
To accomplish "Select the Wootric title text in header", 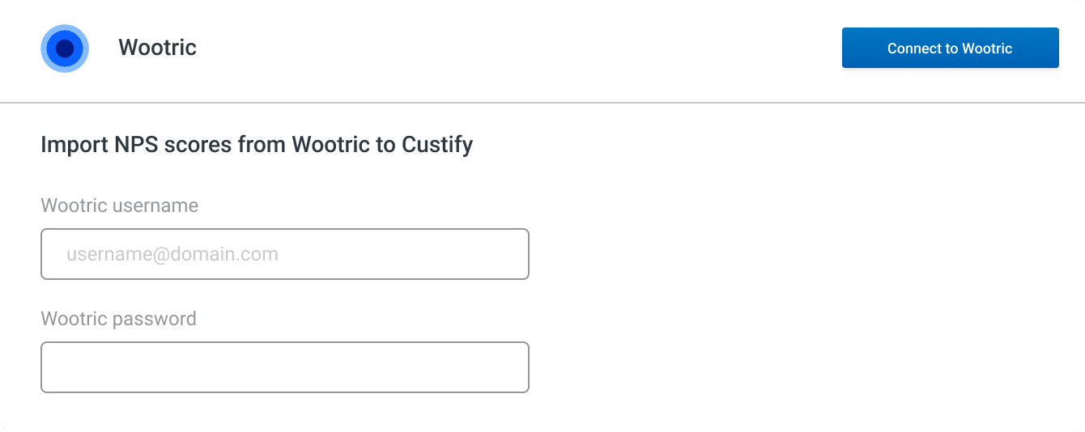I will pyautogui.click(x=158, y=48).
